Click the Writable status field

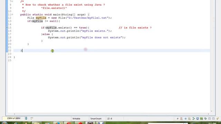pos(76,118)
